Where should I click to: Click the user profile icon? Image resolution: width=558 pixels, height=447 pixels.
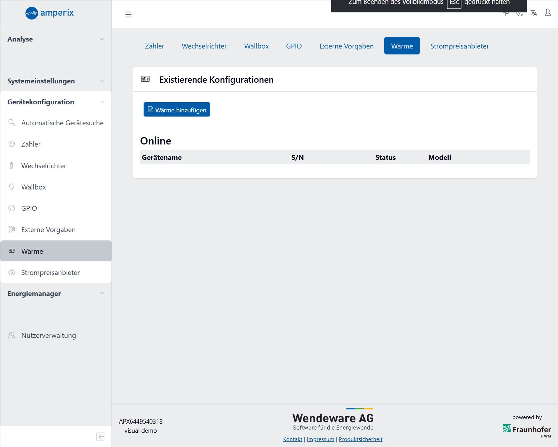click(548, 13)
